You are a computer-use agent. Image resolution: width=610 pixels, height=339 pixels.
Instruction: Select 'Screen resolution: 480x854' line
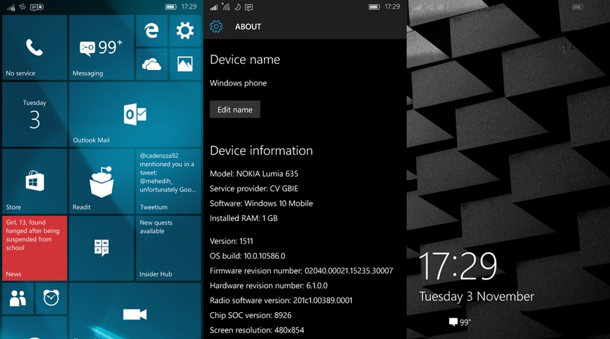tap(257, 330)
